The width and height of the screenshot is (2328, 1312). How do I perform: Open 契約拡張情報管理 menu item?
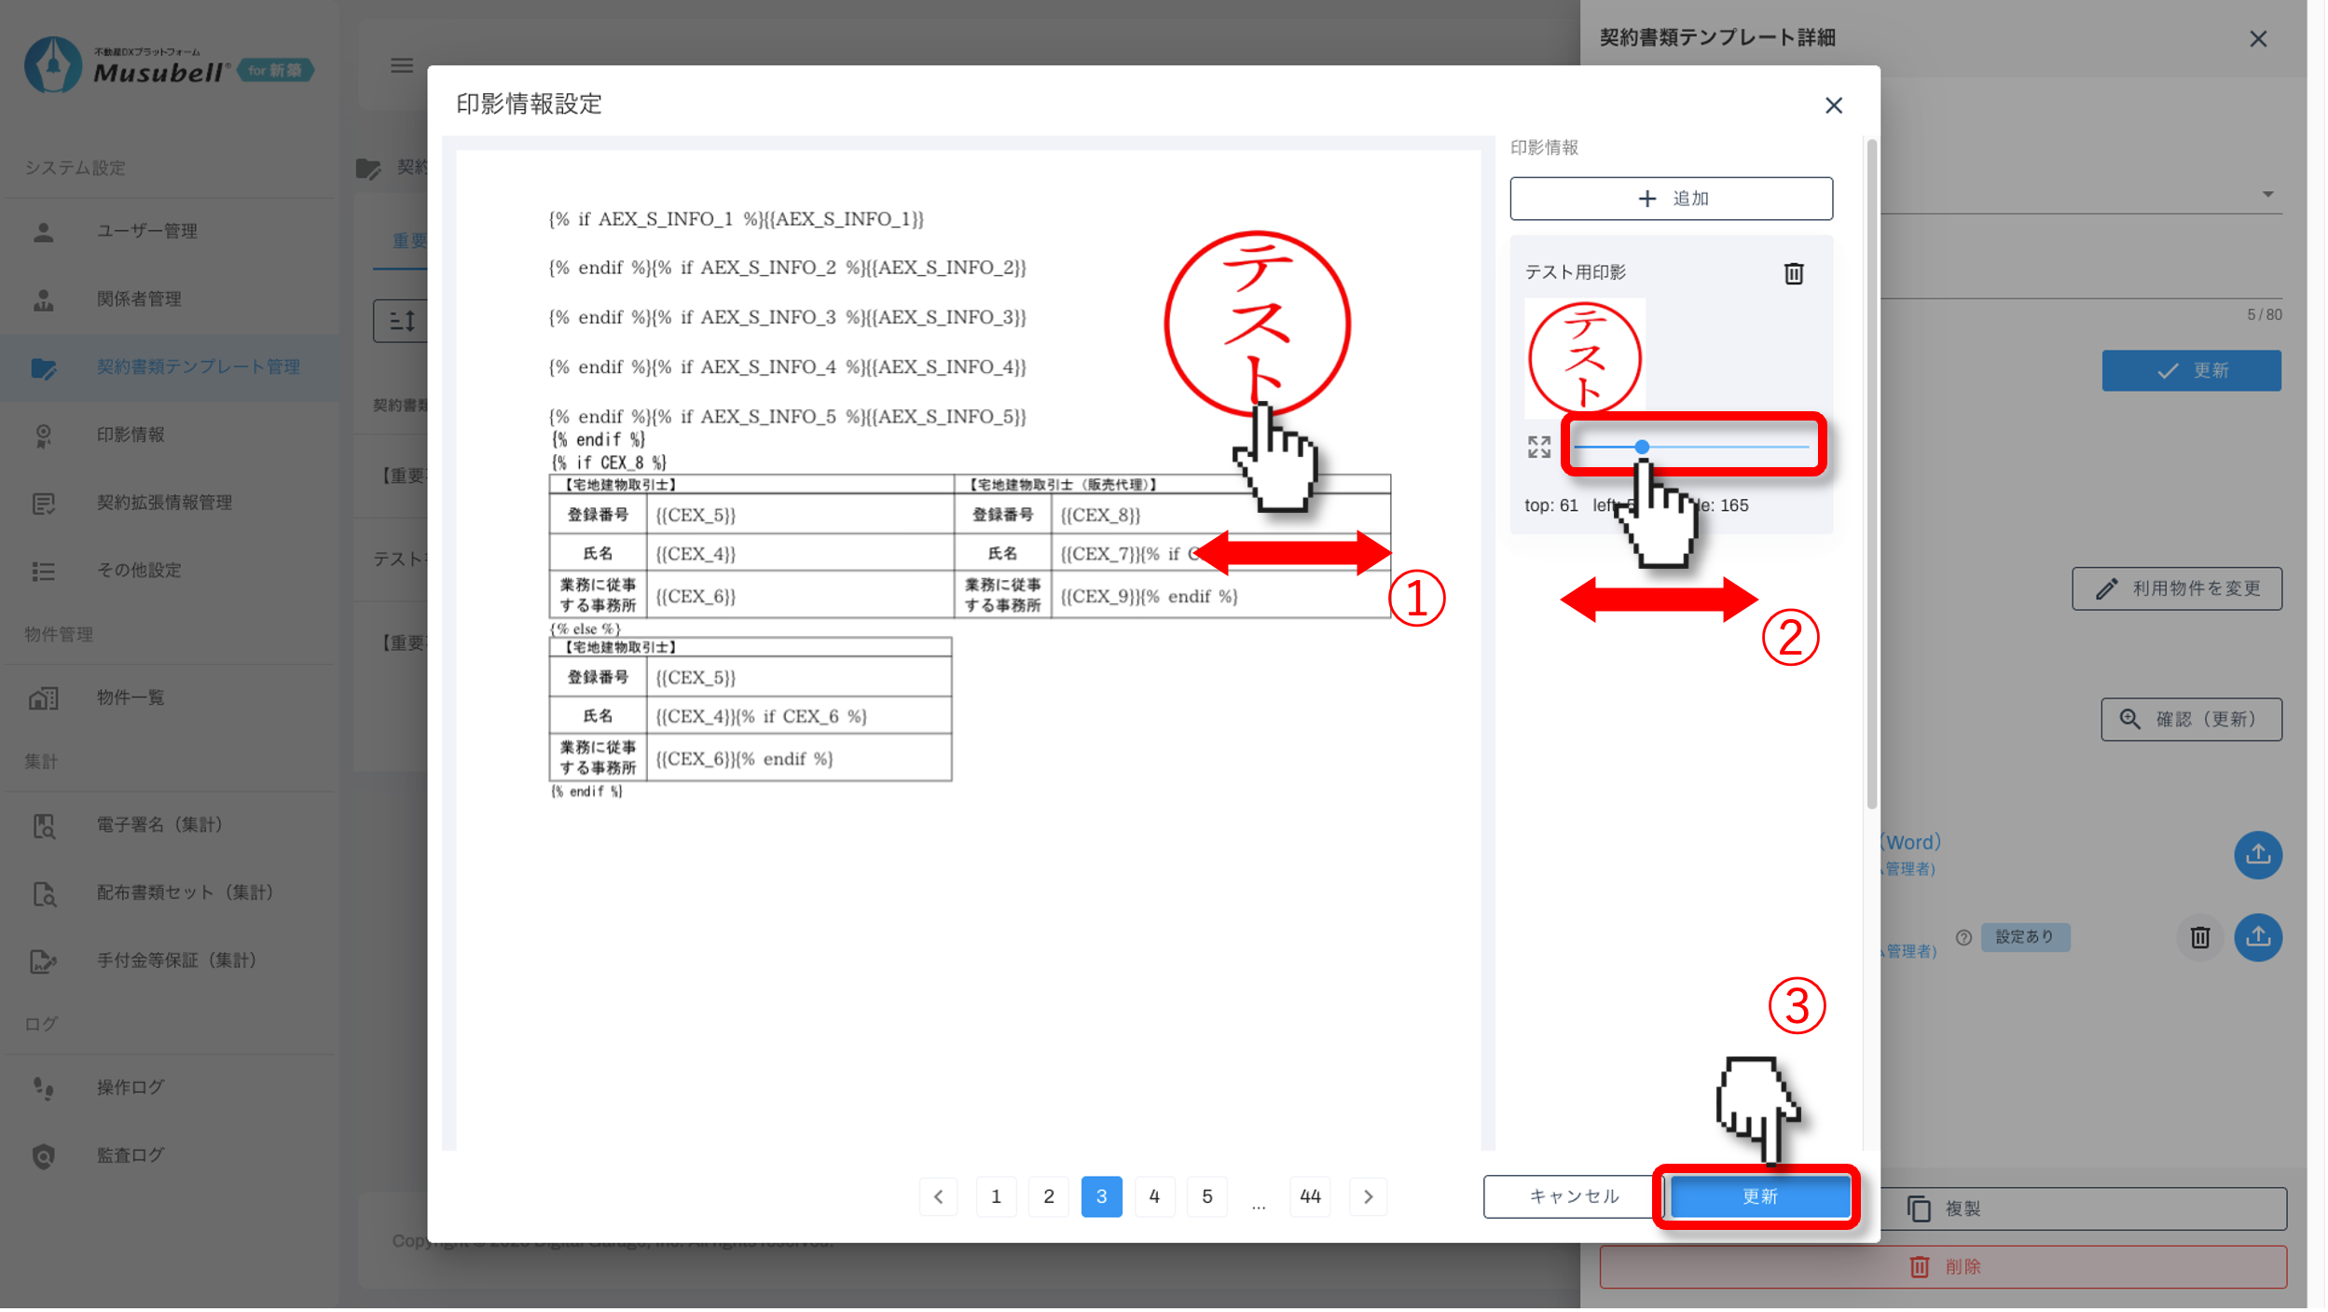pos(164,503)
